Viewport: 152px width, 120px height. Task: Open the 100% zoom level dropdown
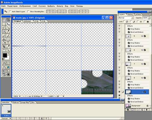(x=17, y=96)
